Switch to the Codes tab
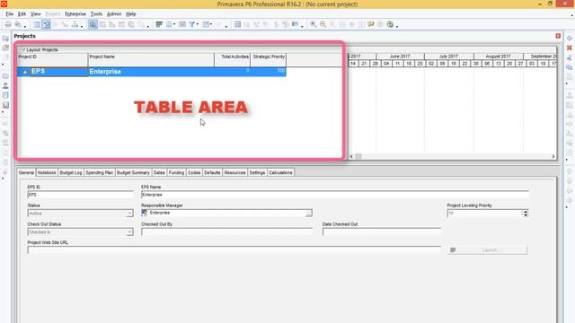 [194, 172]
